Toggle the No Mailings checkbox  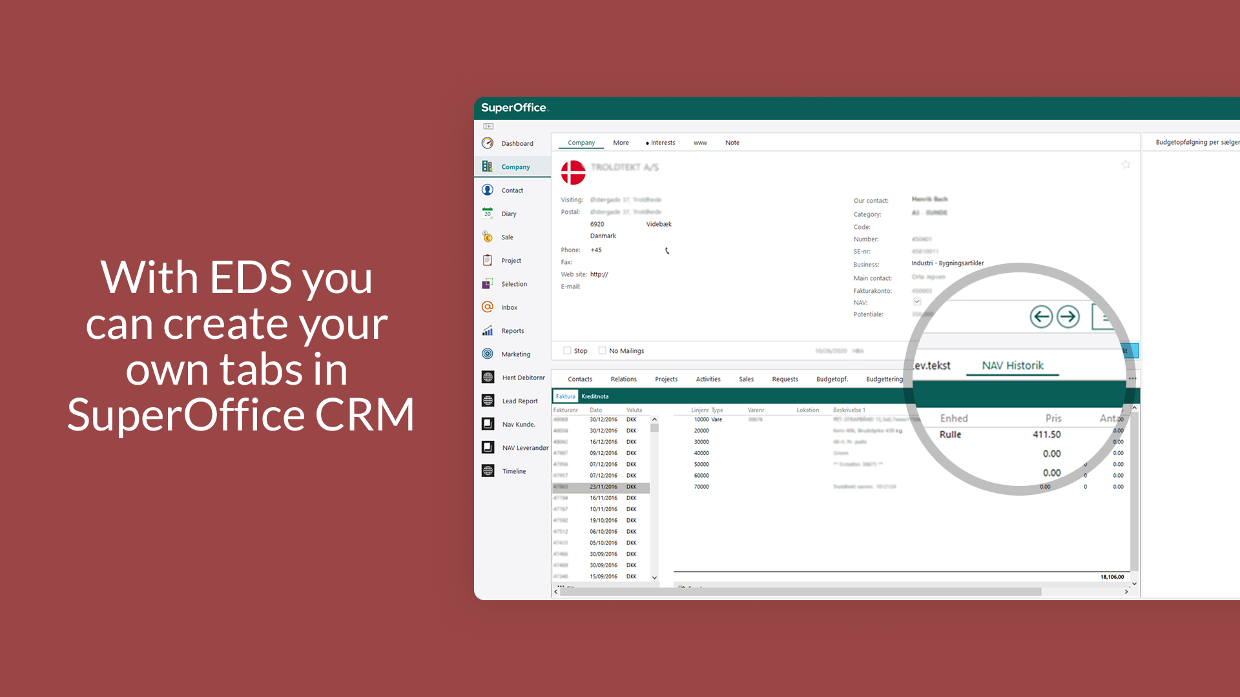click(x=602, y=350)
